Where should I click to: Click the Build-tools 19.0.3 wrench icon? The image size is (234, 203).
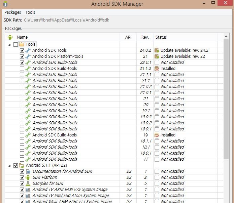(28, 117)
